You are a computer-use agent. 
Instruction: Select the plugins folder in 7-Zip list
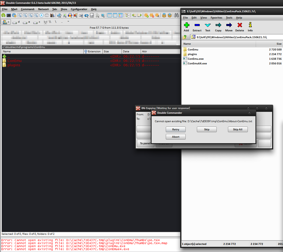click(192, 54)
